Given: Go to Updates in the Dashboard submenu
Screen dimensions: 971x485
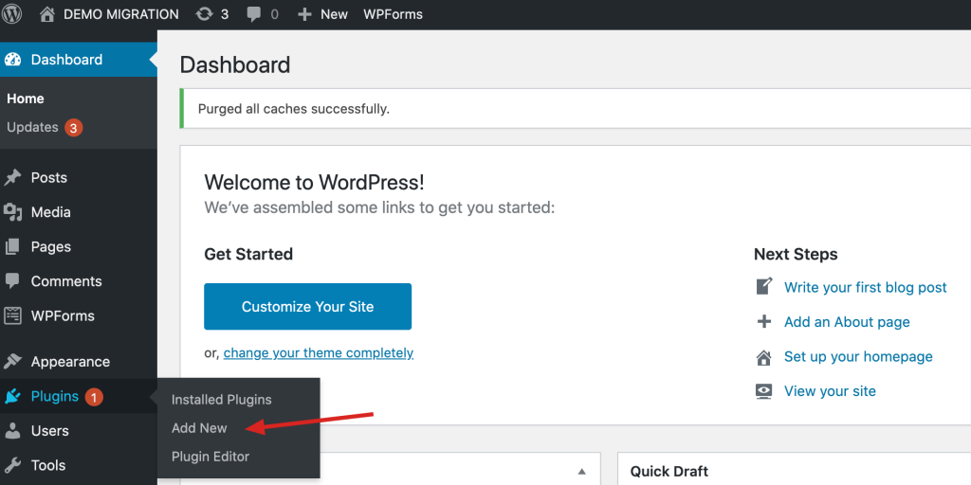Looking at the screenshot, I should click(x=33, y=127).
